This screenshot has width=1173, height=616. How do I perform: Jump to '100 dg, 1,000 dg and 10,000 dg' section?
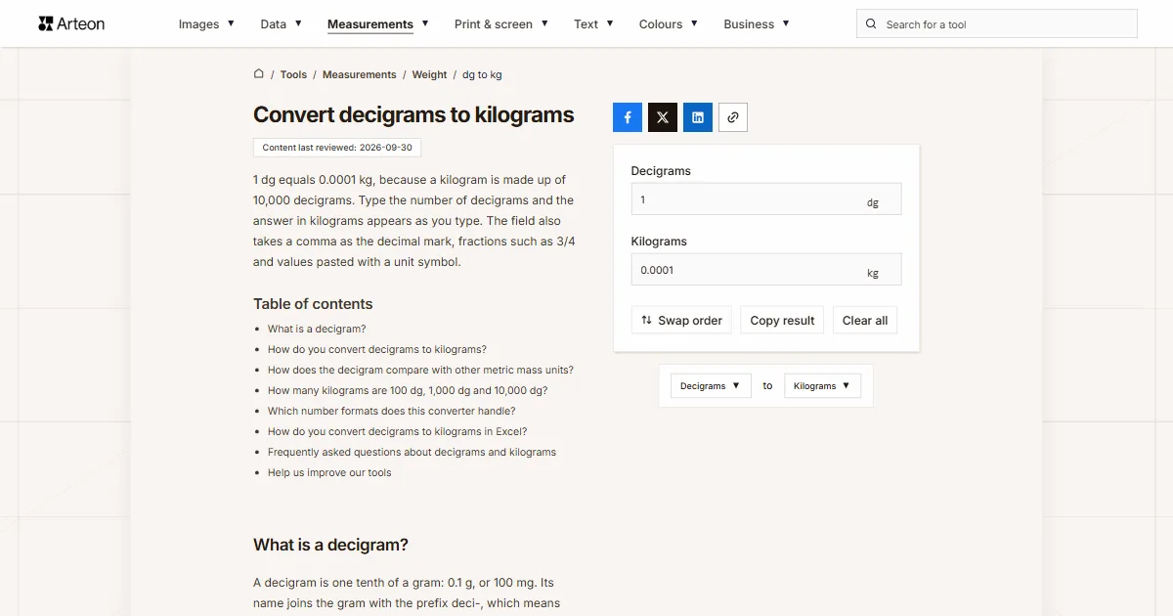408,391
